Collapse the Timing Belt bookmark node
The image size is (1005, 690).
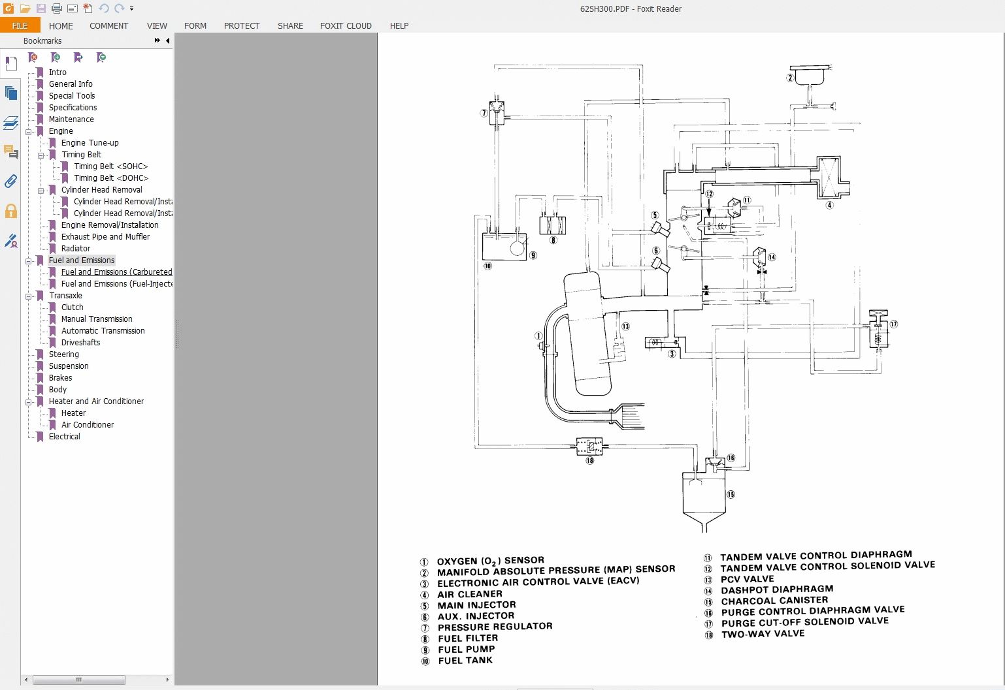coord(41,155)
